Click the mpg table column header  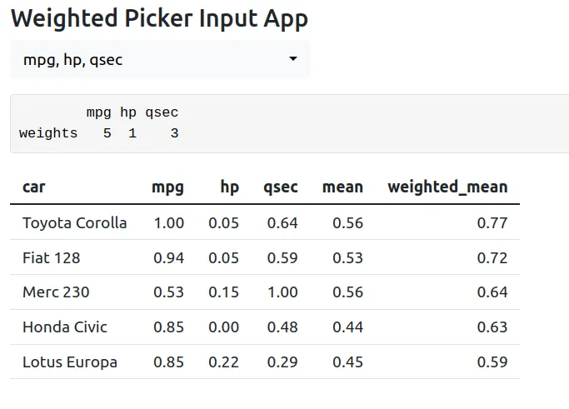tap(167, 187)
